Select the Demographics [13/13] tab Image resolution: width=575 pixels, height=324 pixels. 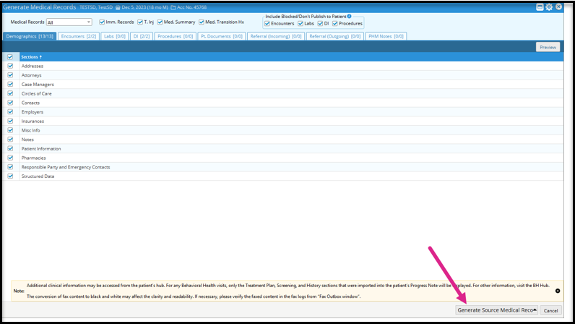tap(30, 36)
